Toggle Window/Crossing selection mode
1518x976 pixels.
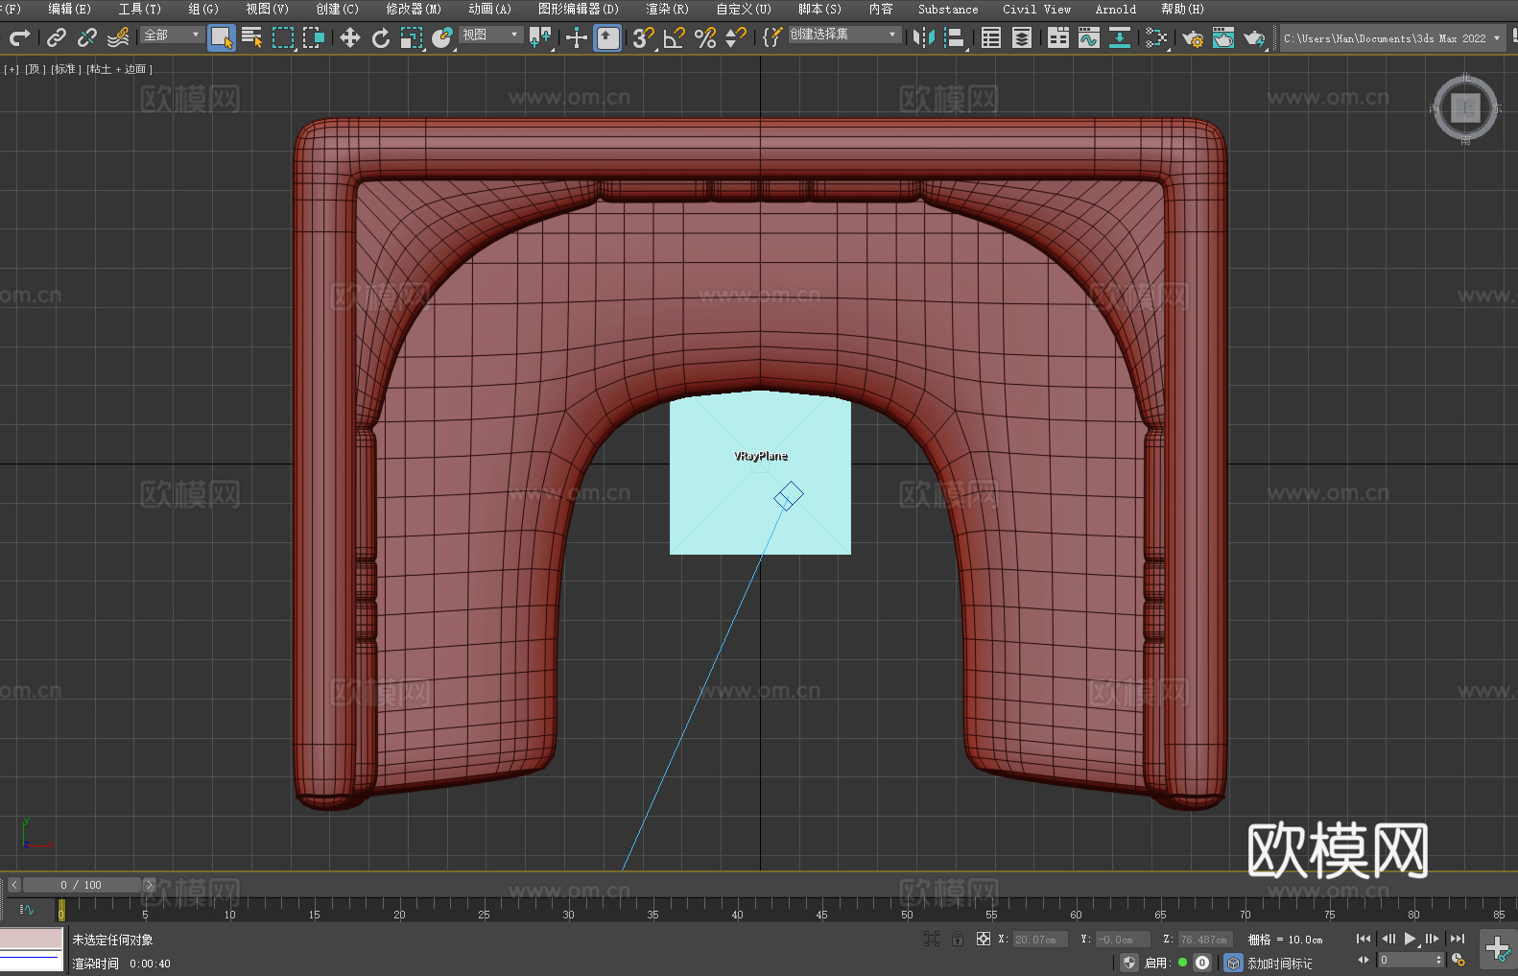(314, 37)
